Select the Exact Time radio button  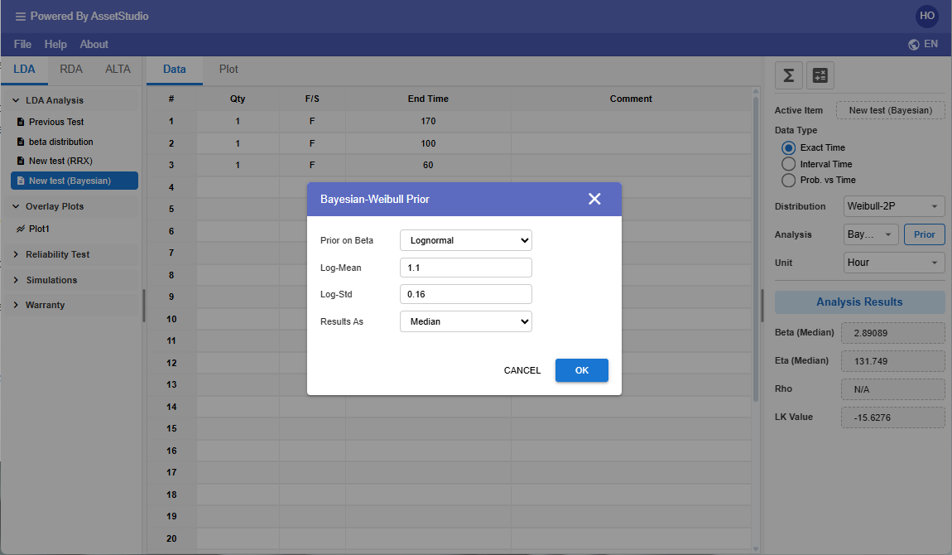point(788,147)
